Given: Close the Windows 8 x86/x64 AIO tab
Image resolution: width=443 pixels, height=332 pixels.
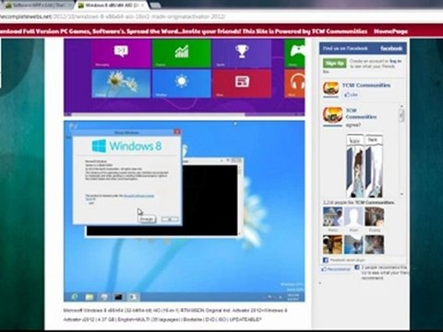Looking at the screenshot, I should 143,6.
